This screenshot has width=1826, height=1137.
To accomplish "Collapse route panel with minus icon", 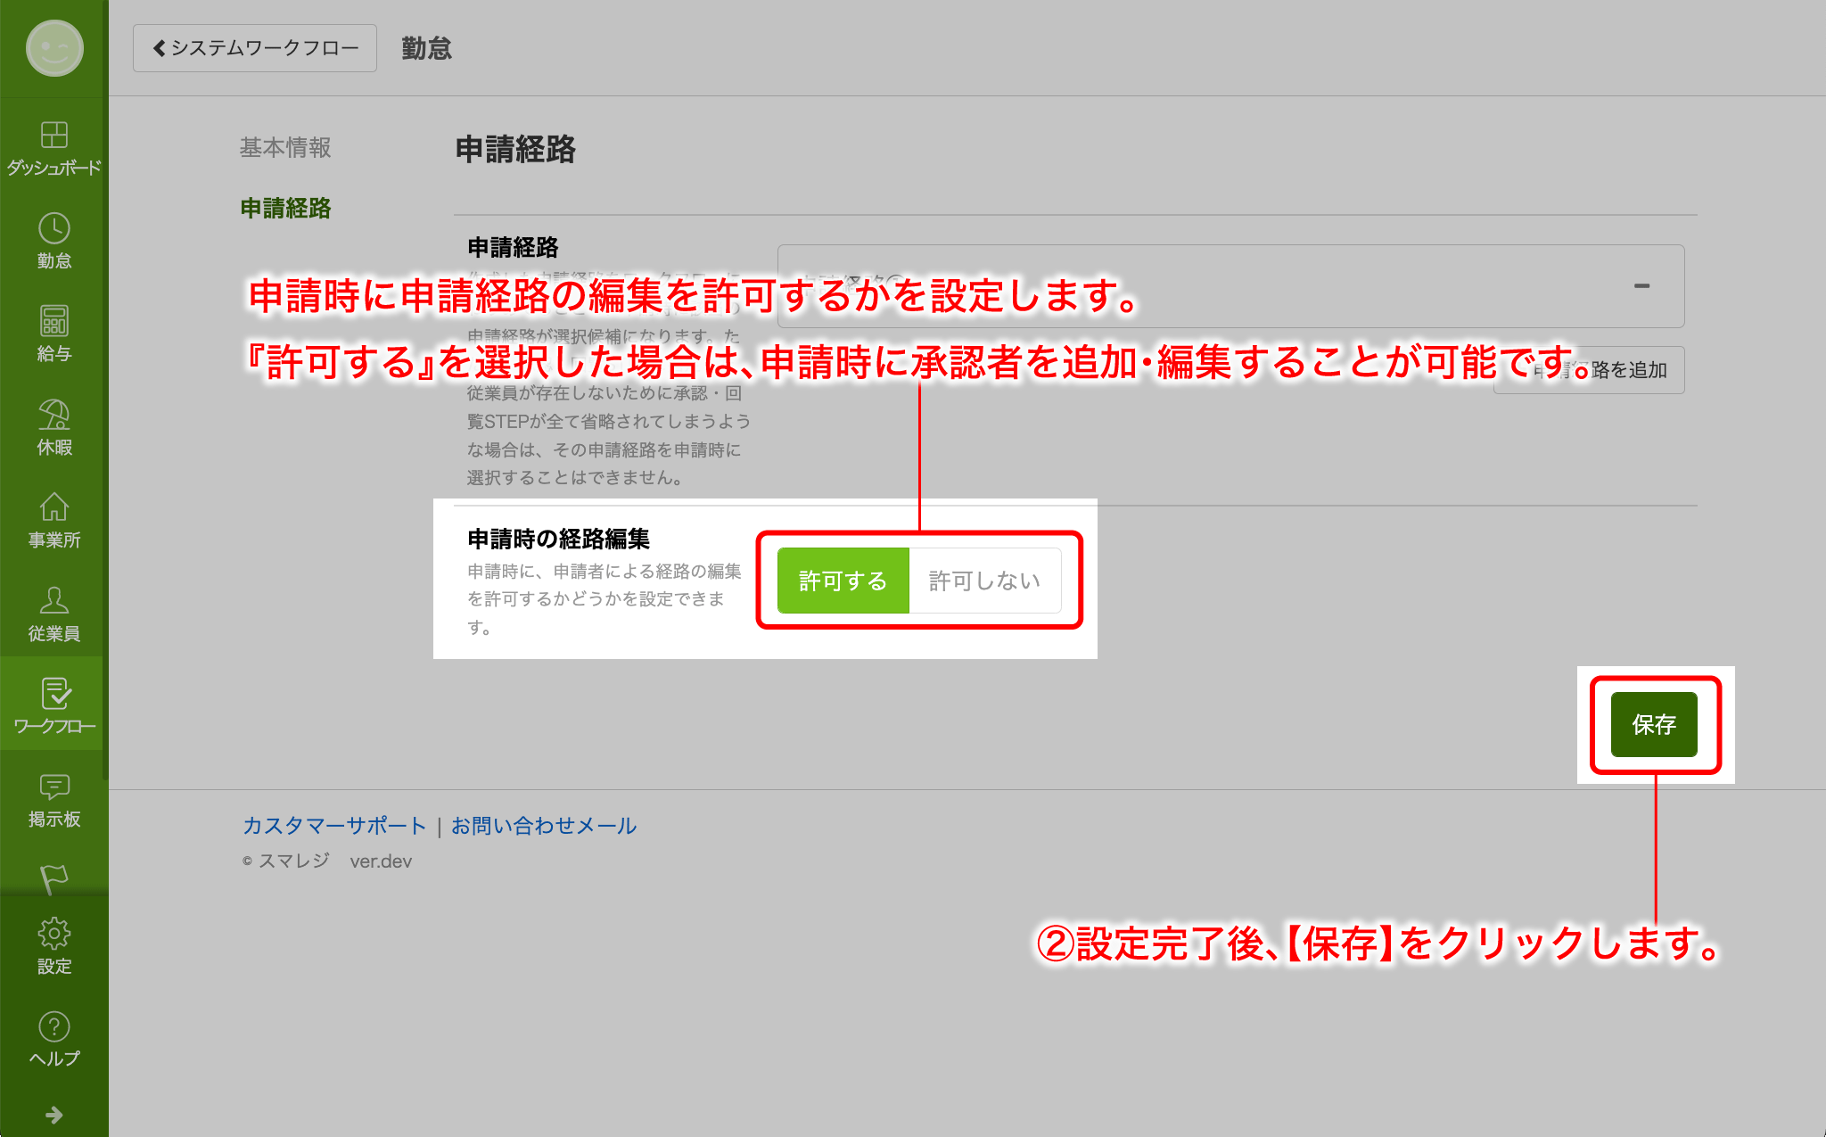I will (1641, 286).
